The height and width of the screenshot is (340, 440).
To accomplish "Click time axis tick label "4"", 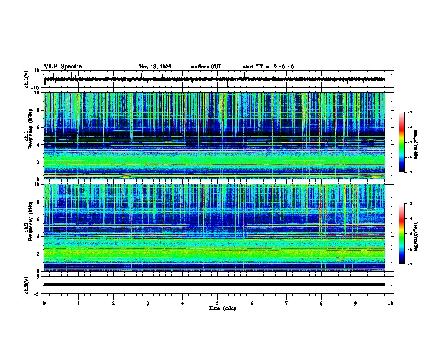I will click(x=183, y=303).
